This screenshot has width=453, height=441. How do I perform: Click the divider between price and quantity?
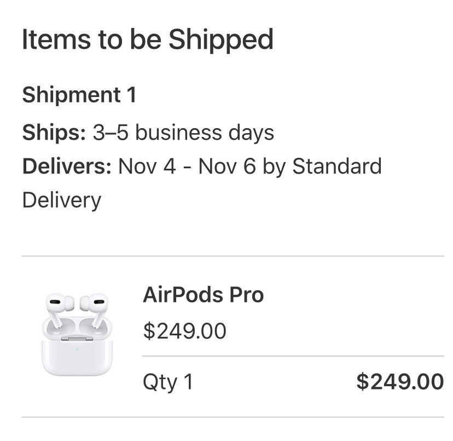coord(293,356)
